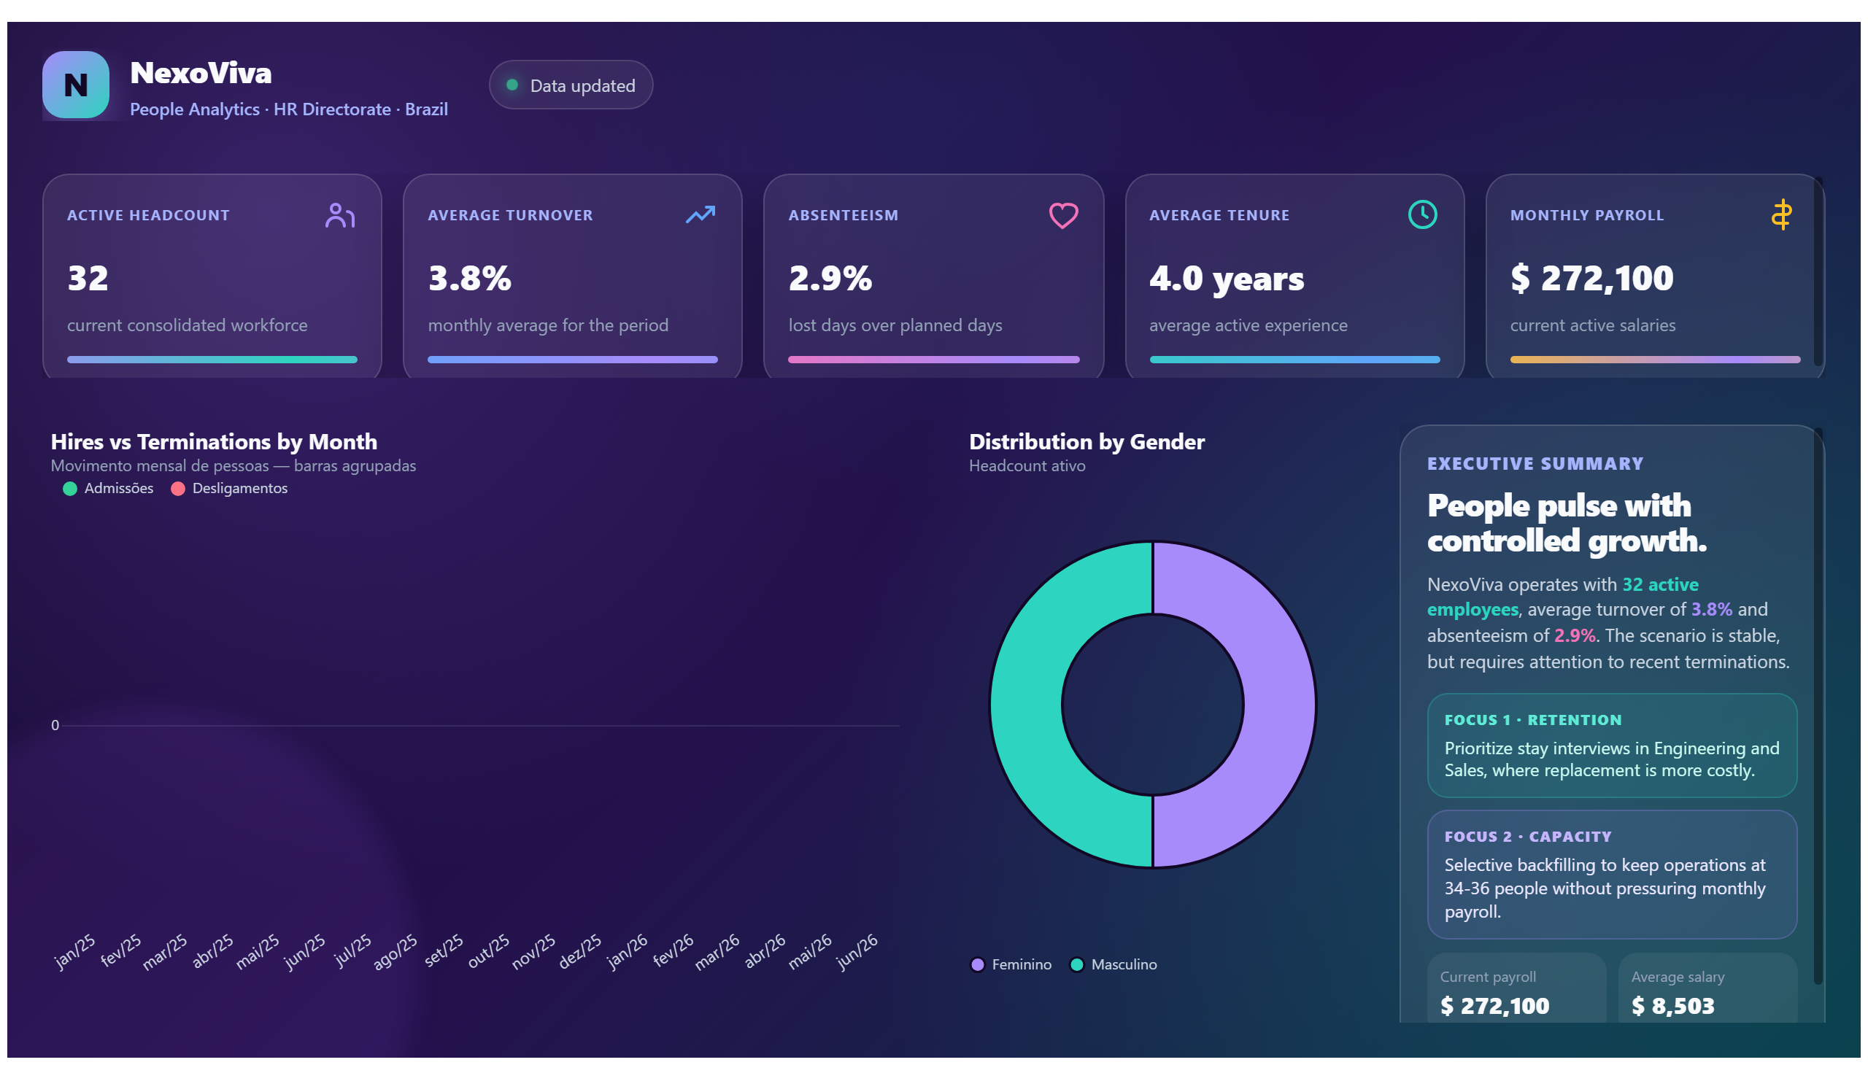Click the people icon on Active Headcount

[339, 215]
